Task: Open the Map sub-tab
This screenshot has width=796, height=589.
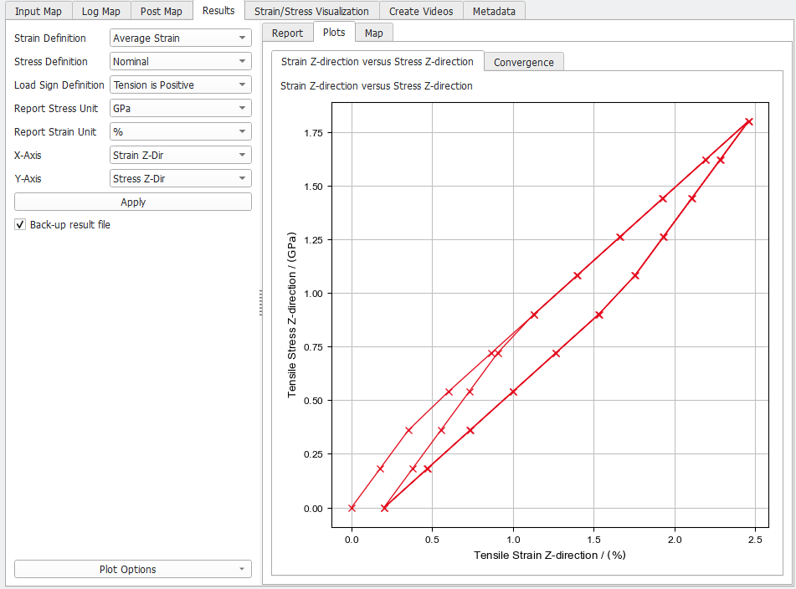Action: pos(373,33)
